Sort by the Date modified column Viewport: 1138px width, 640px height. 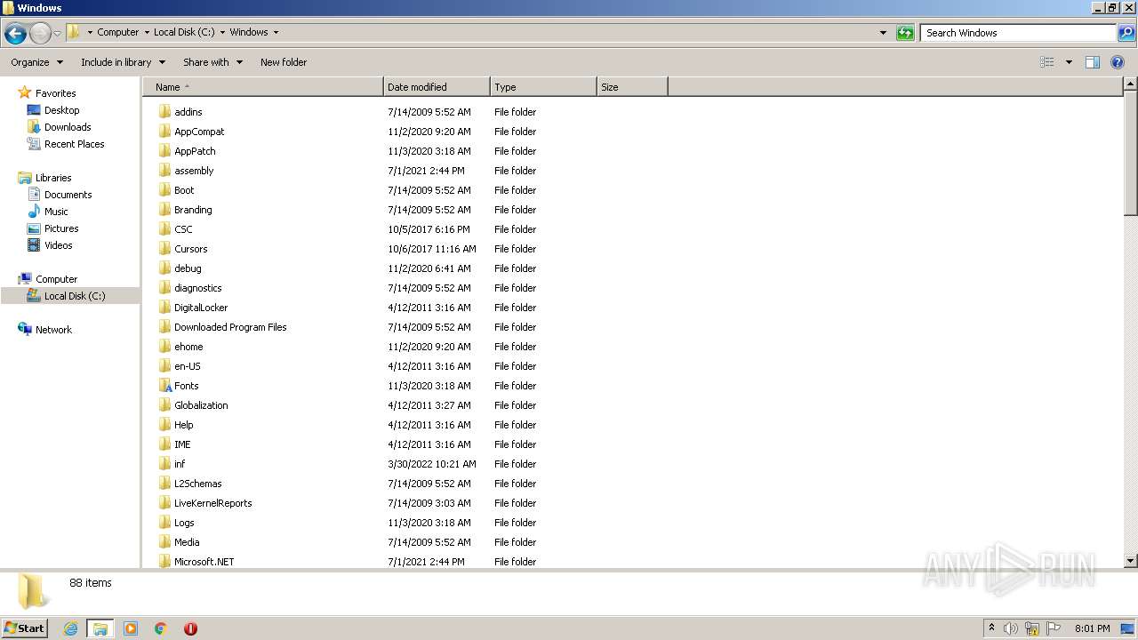[x=437, y=87]
